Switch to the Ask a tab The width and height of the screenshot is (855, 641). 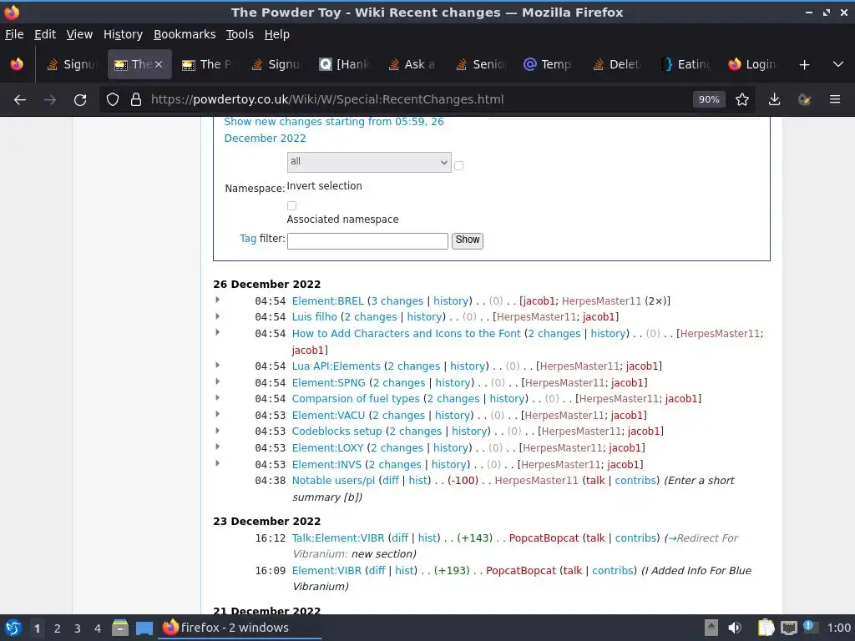click(412, 65)
